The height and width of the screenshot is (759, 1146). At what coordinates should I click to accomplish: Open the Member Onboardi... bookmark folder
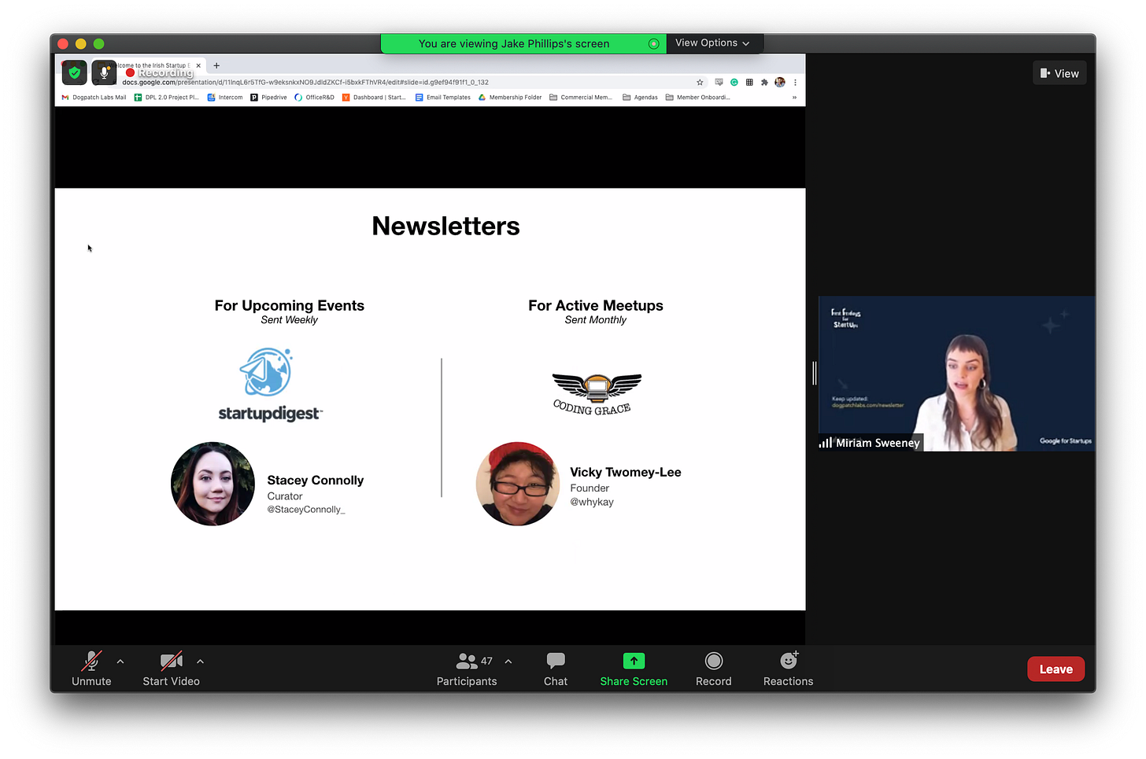click(698, 98)
